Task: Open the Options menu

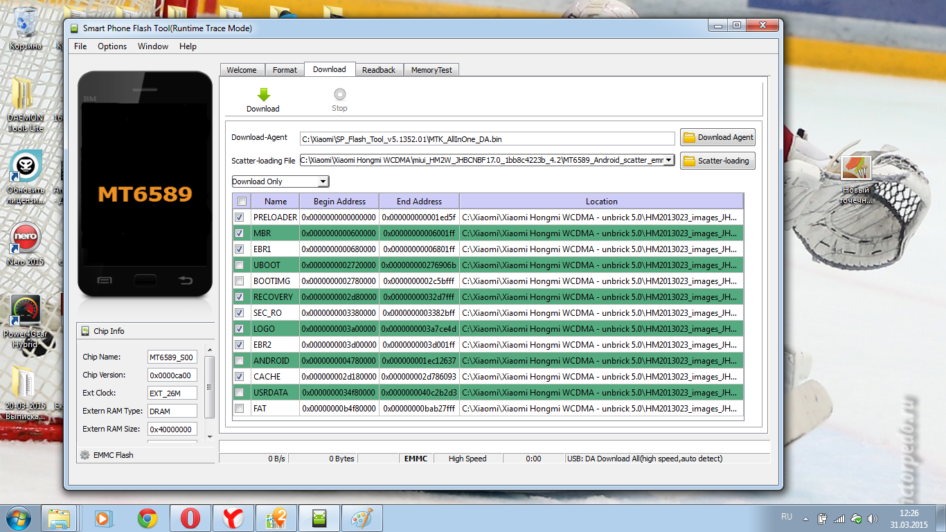Action: (x=111, y=46)
